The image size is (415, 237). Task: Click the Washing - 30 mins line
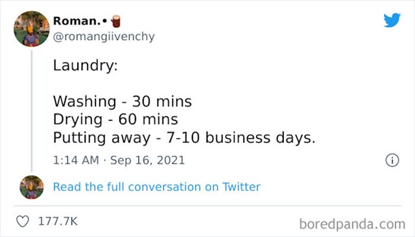point(123,101)
